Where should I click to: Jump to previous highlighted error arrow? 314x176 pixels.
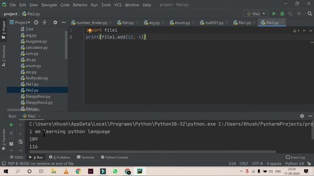[x=304, y=31]
